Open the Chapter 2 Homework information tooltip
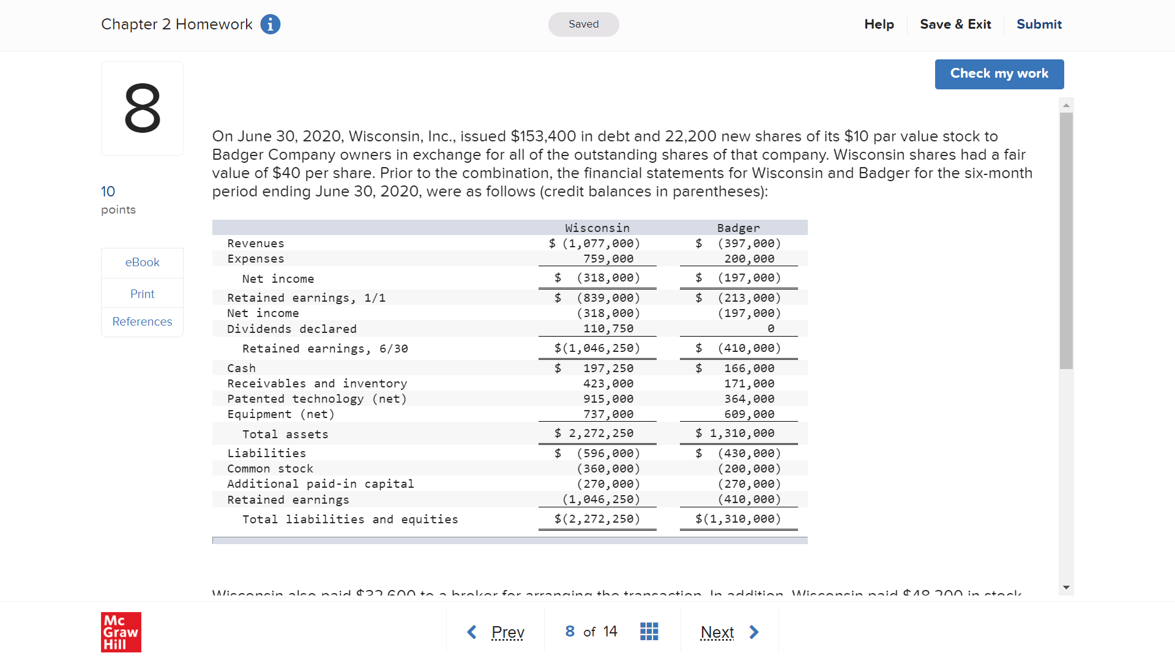Image resolution: width=1175 pixels, height=661 pixels. [269, 24]
